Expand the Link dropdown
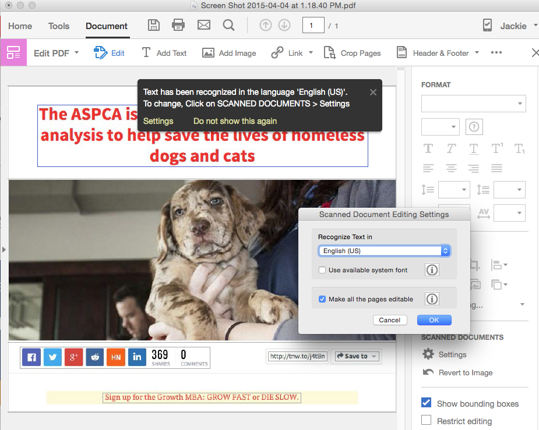The height and width of the screenshot is (430, 539). [x=311, y=52]
